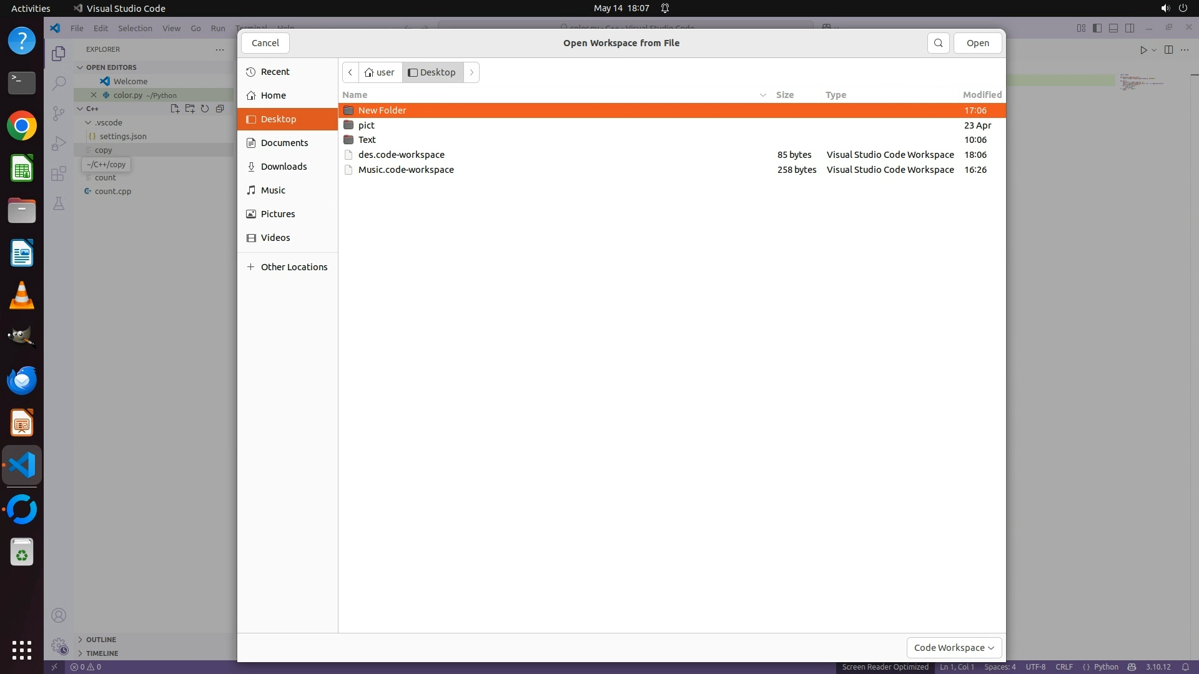Click New File icon in C++ explorer

(x=175, y=109)
